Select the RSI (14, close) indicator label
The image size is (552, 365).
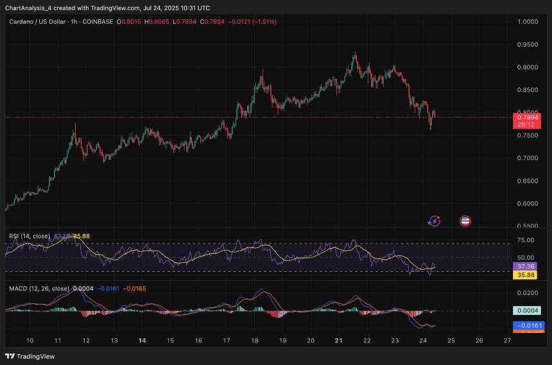coord(30,236)
